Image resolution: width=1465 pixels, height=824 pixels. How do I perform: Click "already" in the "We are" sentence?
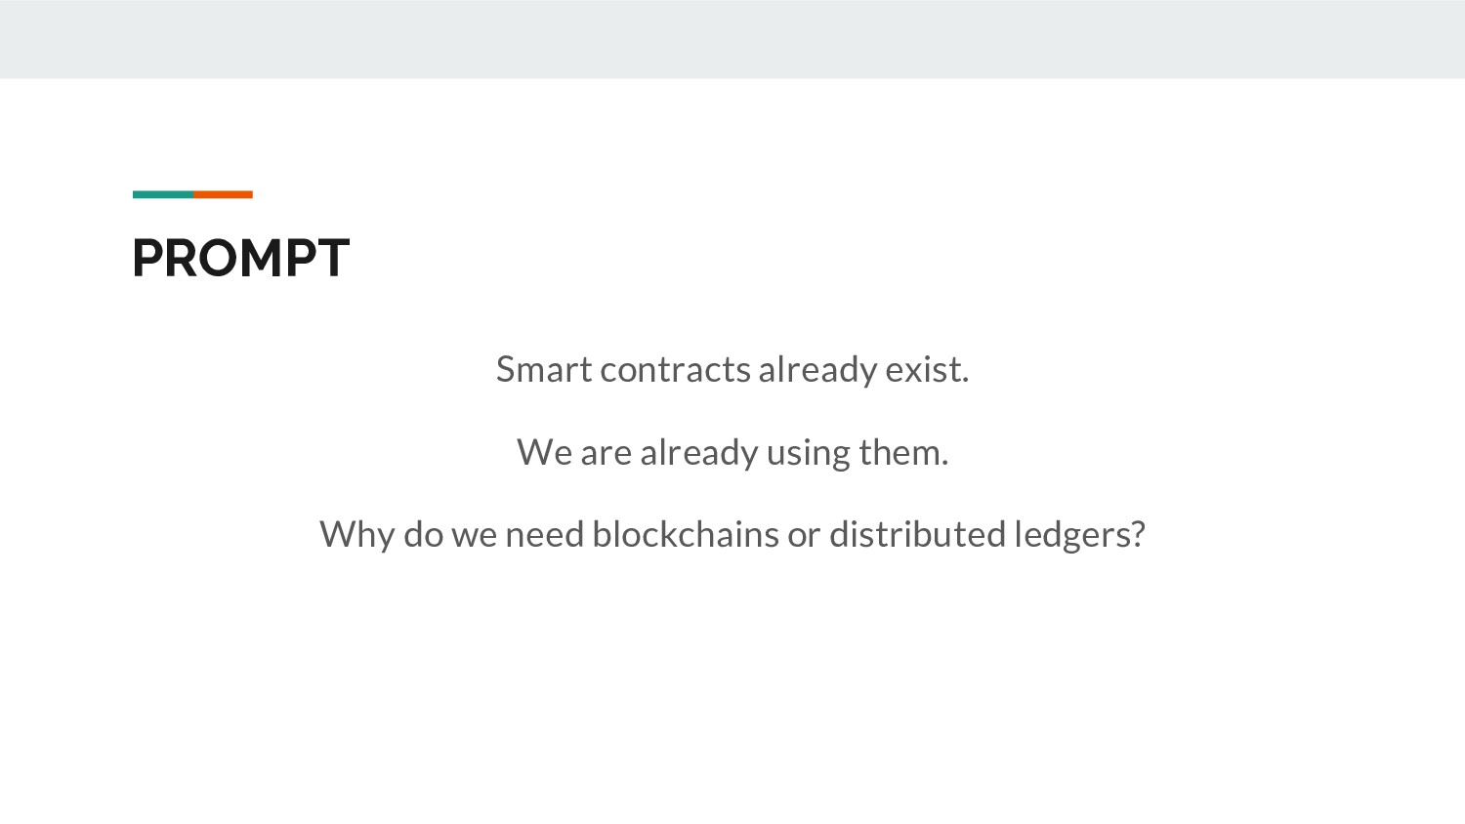click(x=698, y=454)
